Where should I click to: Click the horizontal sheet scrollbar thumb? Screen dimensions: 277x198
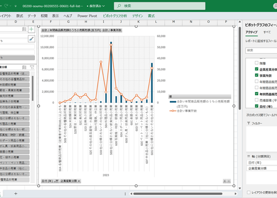[178, 194]
